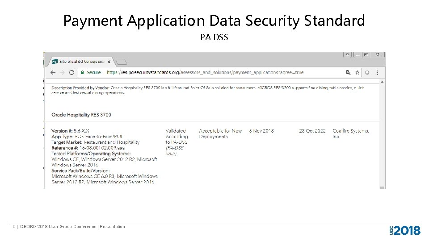Click the '(PA-DSS v3.2)' italic text

[174, 151]
